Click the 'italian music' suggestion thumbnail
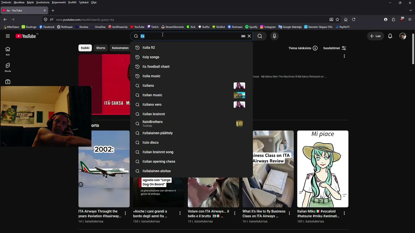This screenshot has height=233, width=415. tap(239, 95)
